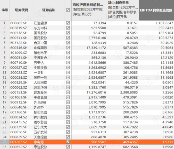The image size is (174, 149).
Task: Uncheck the checkbox for 汇通能源
Action: point(68,23)
